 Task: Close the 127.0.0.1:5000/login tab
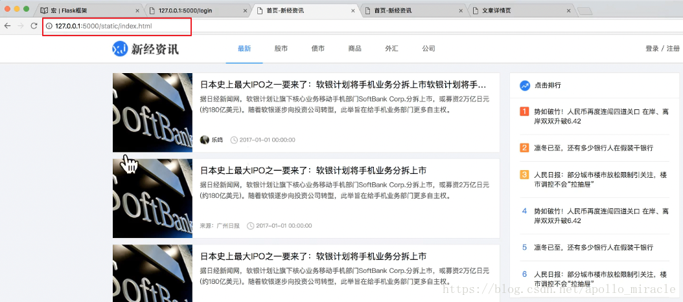click(x=246, y=11)
